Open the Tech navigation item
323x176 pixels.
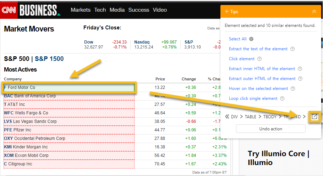pos(100,10)
